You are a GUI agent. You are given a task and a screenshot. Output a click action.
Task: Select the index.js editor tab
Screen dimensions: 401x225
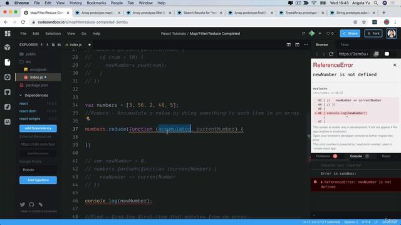75,44
